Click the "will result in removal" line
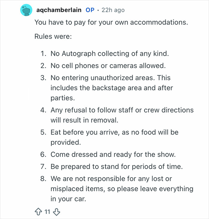209x219 pixels. (x=84, y=121)
